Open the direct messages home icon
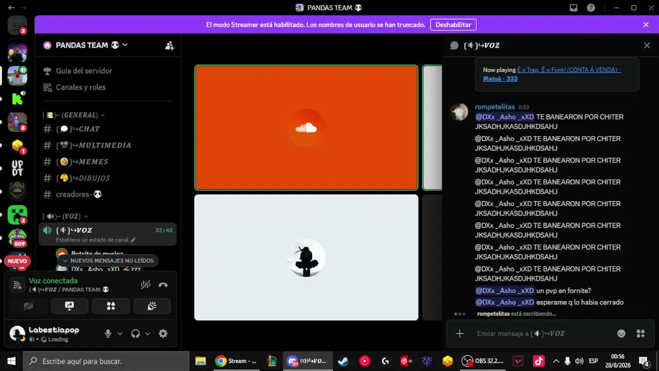 17,25
